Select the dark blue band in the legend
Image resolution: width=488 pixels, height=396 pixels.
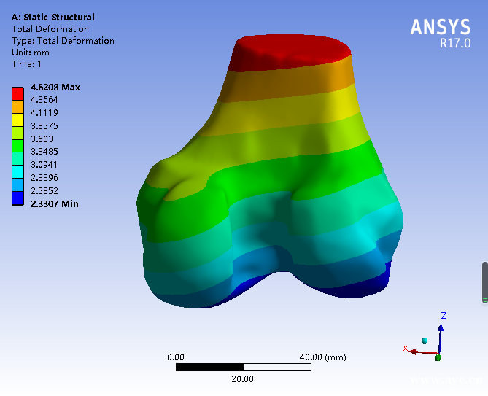click(x=18, y=198)
